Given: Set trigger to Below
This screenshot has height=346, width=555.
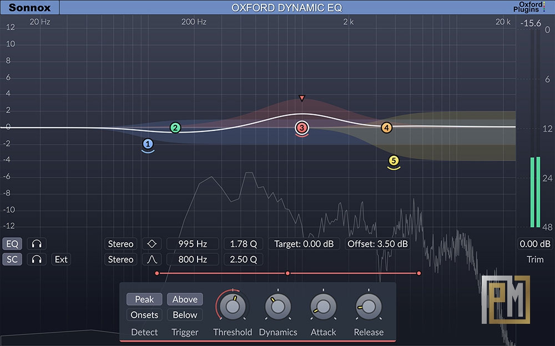Looking at the screenshot, I should point(185,315).
